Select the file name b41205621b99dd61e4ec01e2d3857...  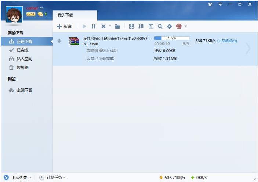point(117,39)
